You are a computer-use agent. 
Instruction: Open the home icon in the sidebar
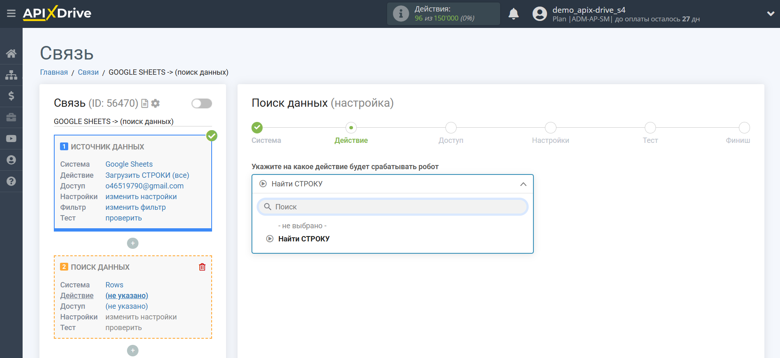tap(11, 53)
